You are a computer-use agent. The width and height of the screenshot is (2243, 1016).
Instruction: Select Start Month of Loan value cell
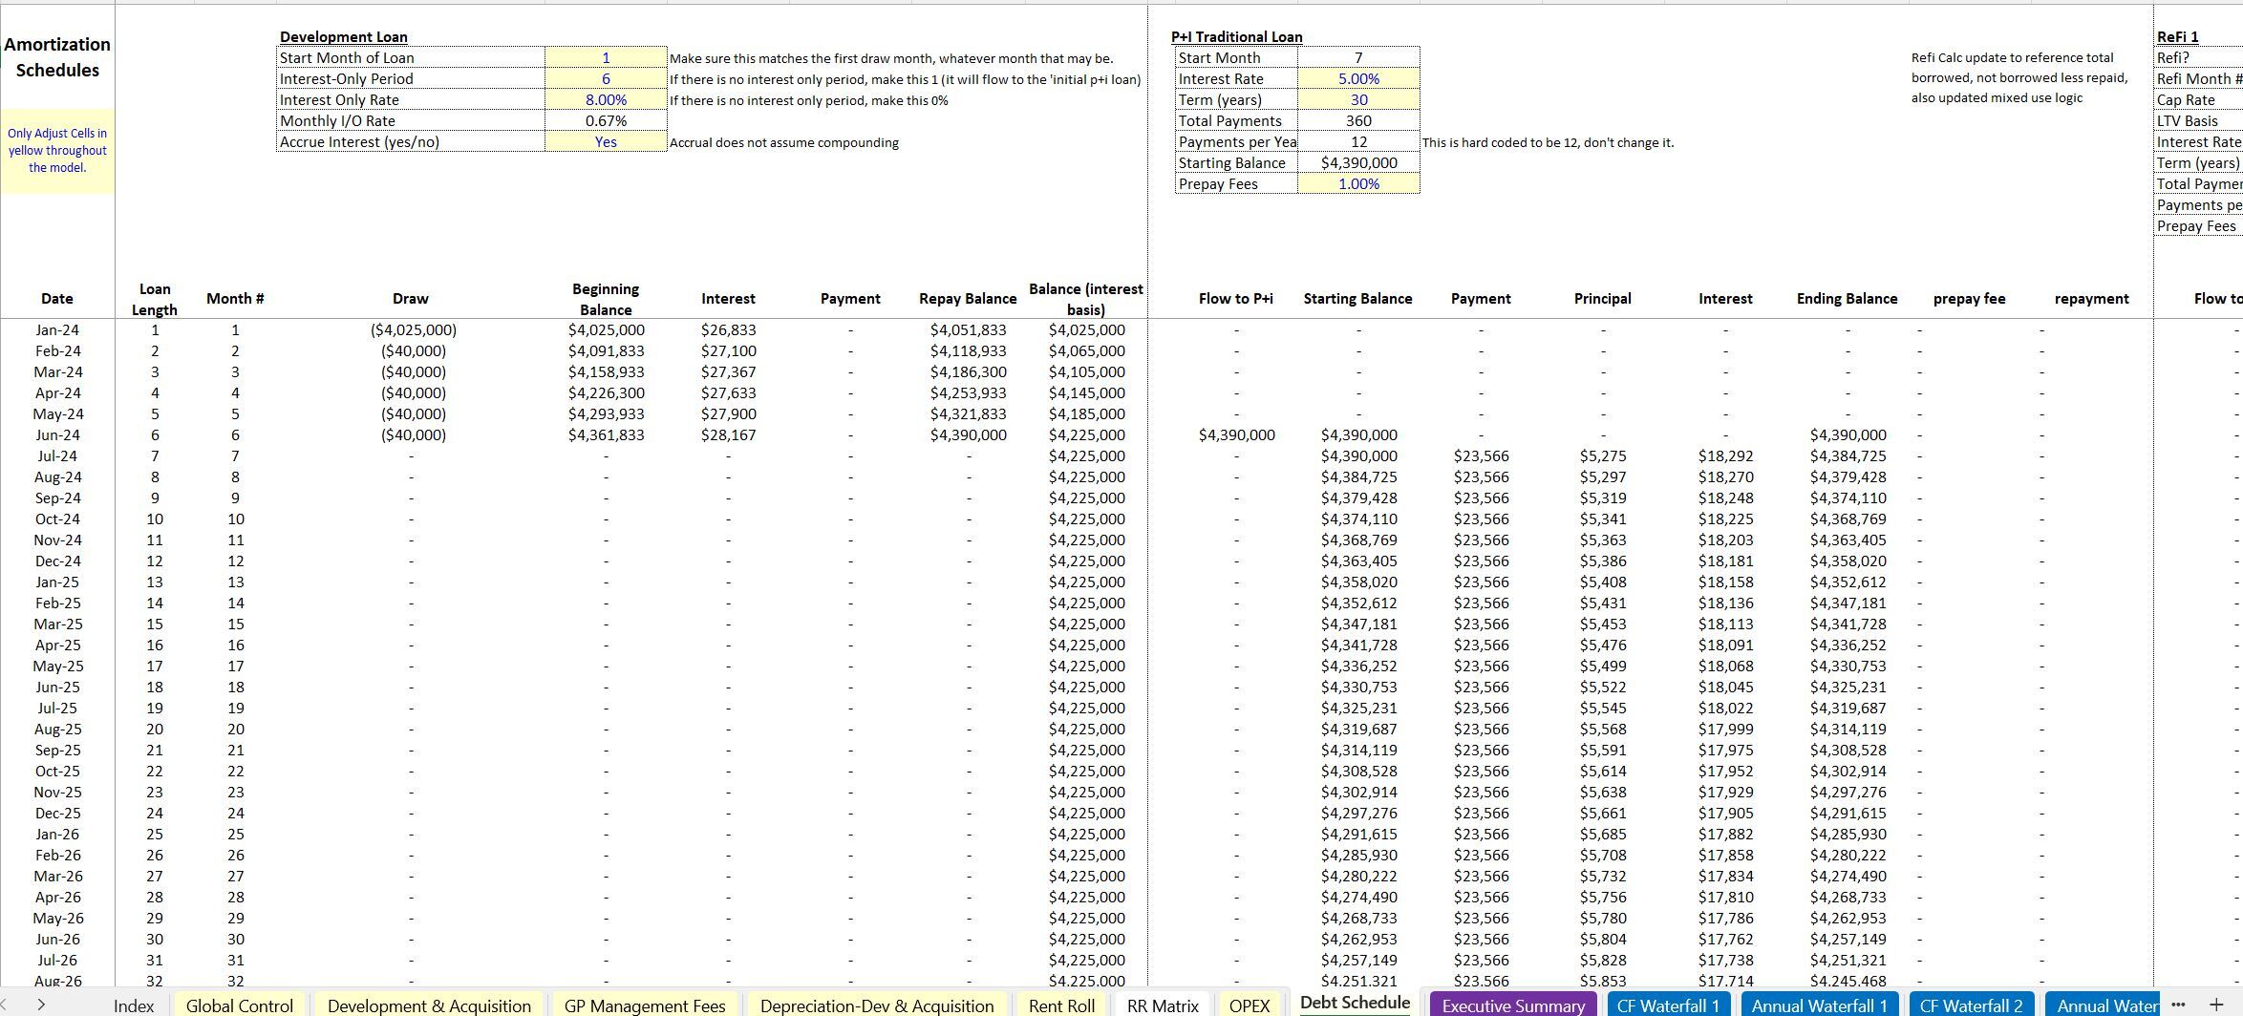[606, 58]
